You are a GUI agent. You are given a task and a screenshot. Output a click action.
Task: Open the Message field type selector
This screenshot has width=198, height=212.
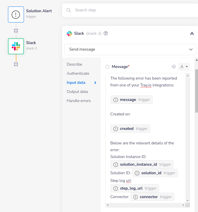click(184, 67)
